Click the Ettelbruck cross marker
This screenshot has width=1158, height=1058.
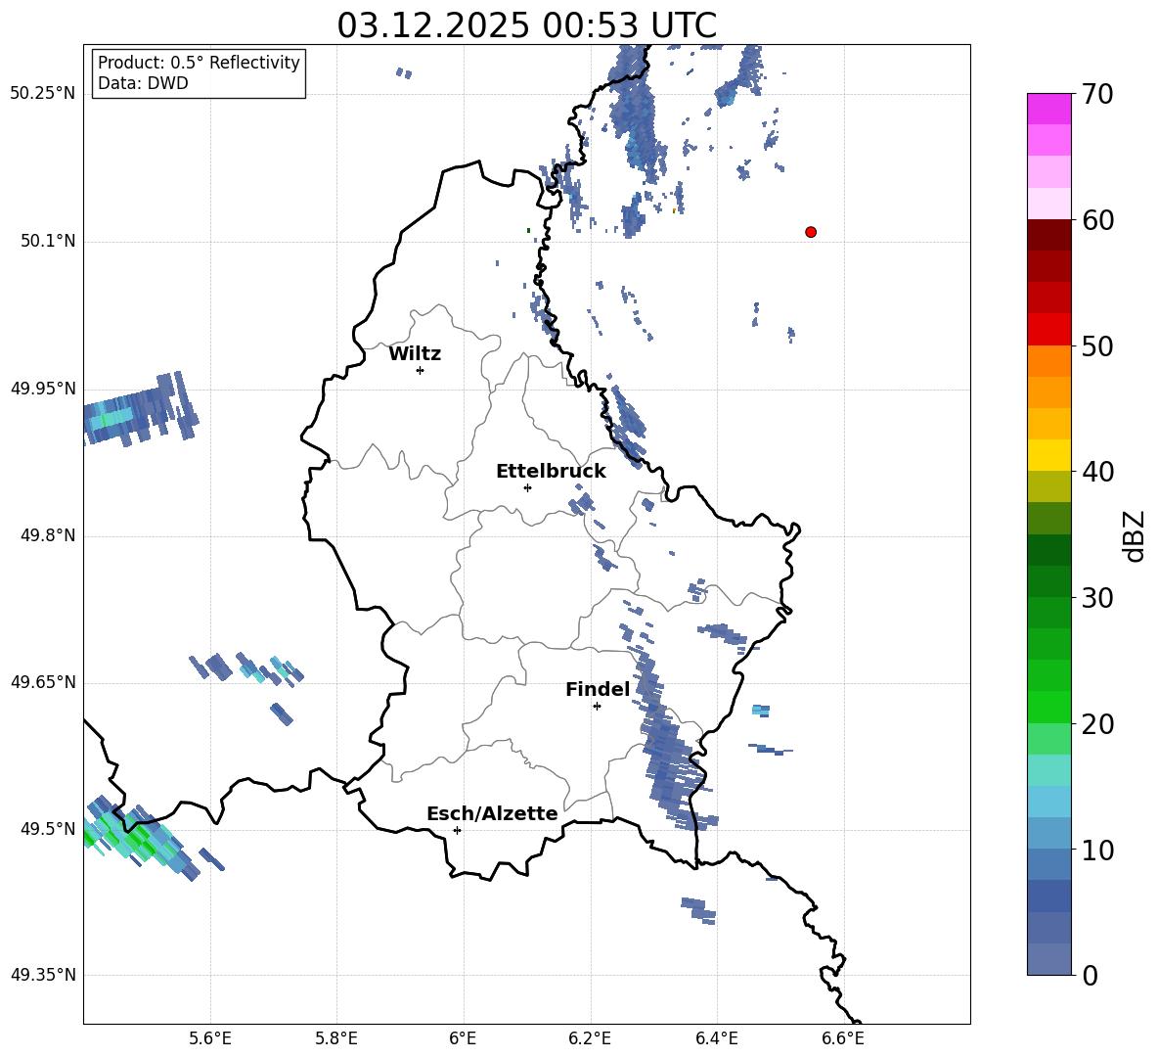[x=527, y=487]
